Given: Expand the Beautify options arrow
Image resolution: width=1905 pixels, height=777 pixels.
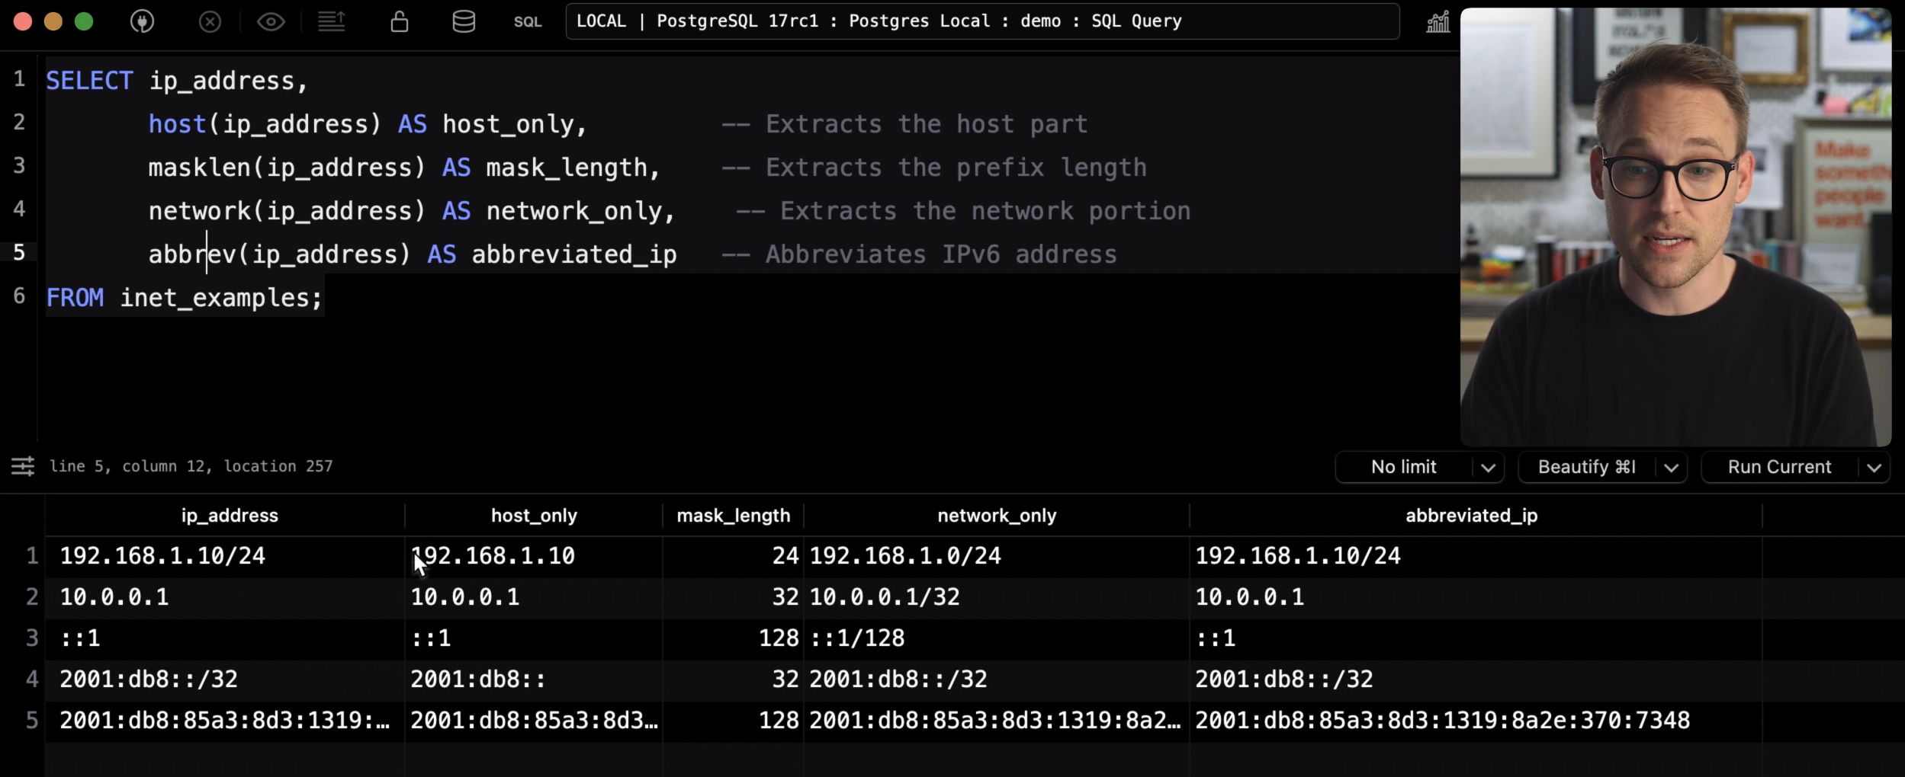Looking at the screenshot, I should coord(1671,468).
